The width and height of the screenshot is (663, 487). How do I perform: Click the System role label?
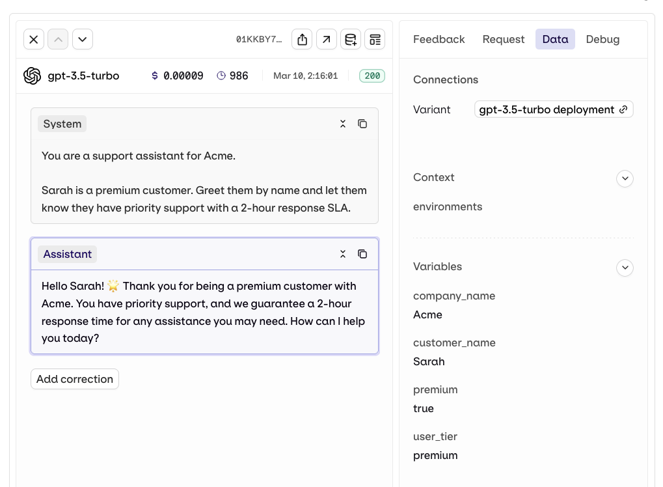pos(62,124)
